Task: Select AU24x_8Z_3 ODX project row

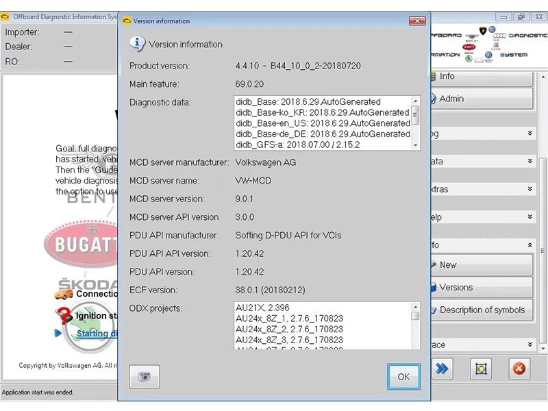Action: (x=289, y=340)
